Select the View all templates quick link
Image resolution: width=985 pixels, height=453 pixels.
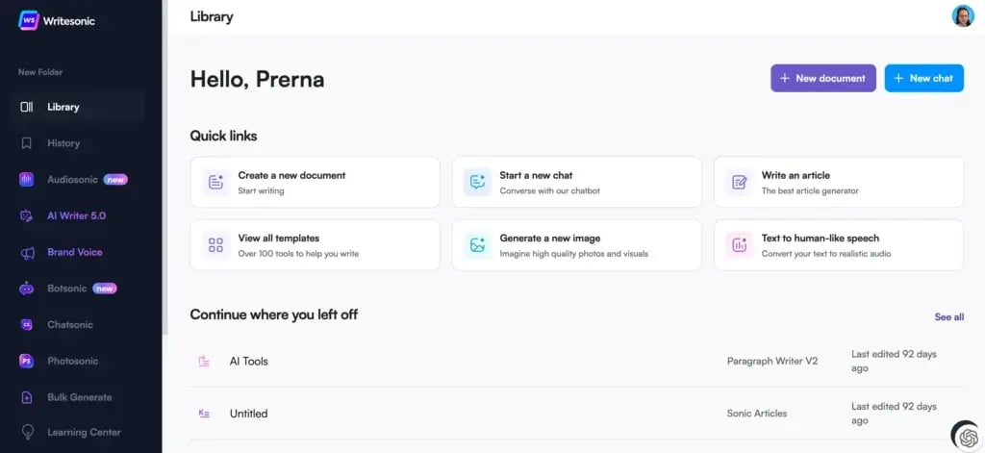coord(315,245)
